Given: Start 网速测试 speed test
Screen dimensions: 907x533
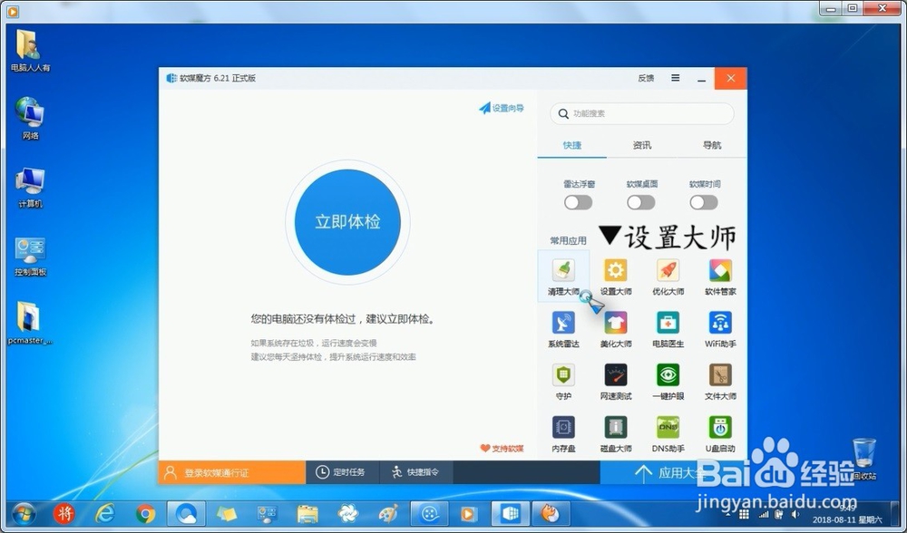Looking at the screenshot, I should click(616, 382).
